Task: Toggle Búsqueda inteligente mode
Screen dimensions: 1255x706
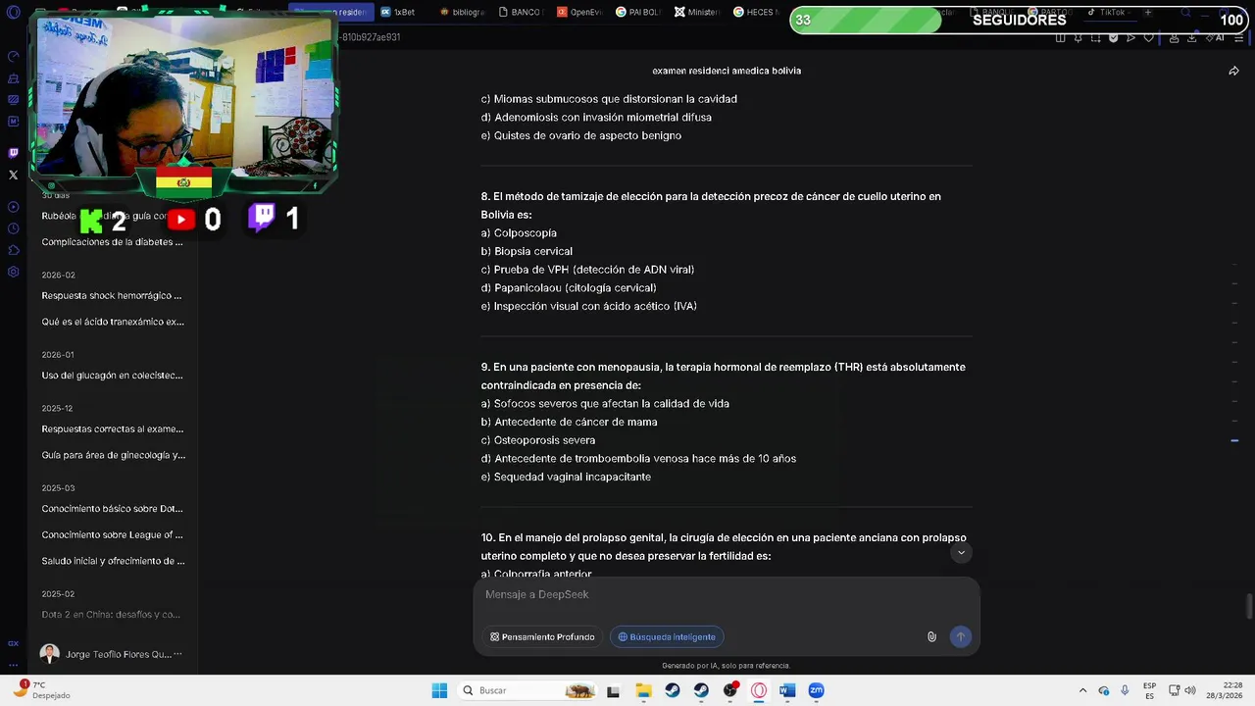Action: coord(667,636)
